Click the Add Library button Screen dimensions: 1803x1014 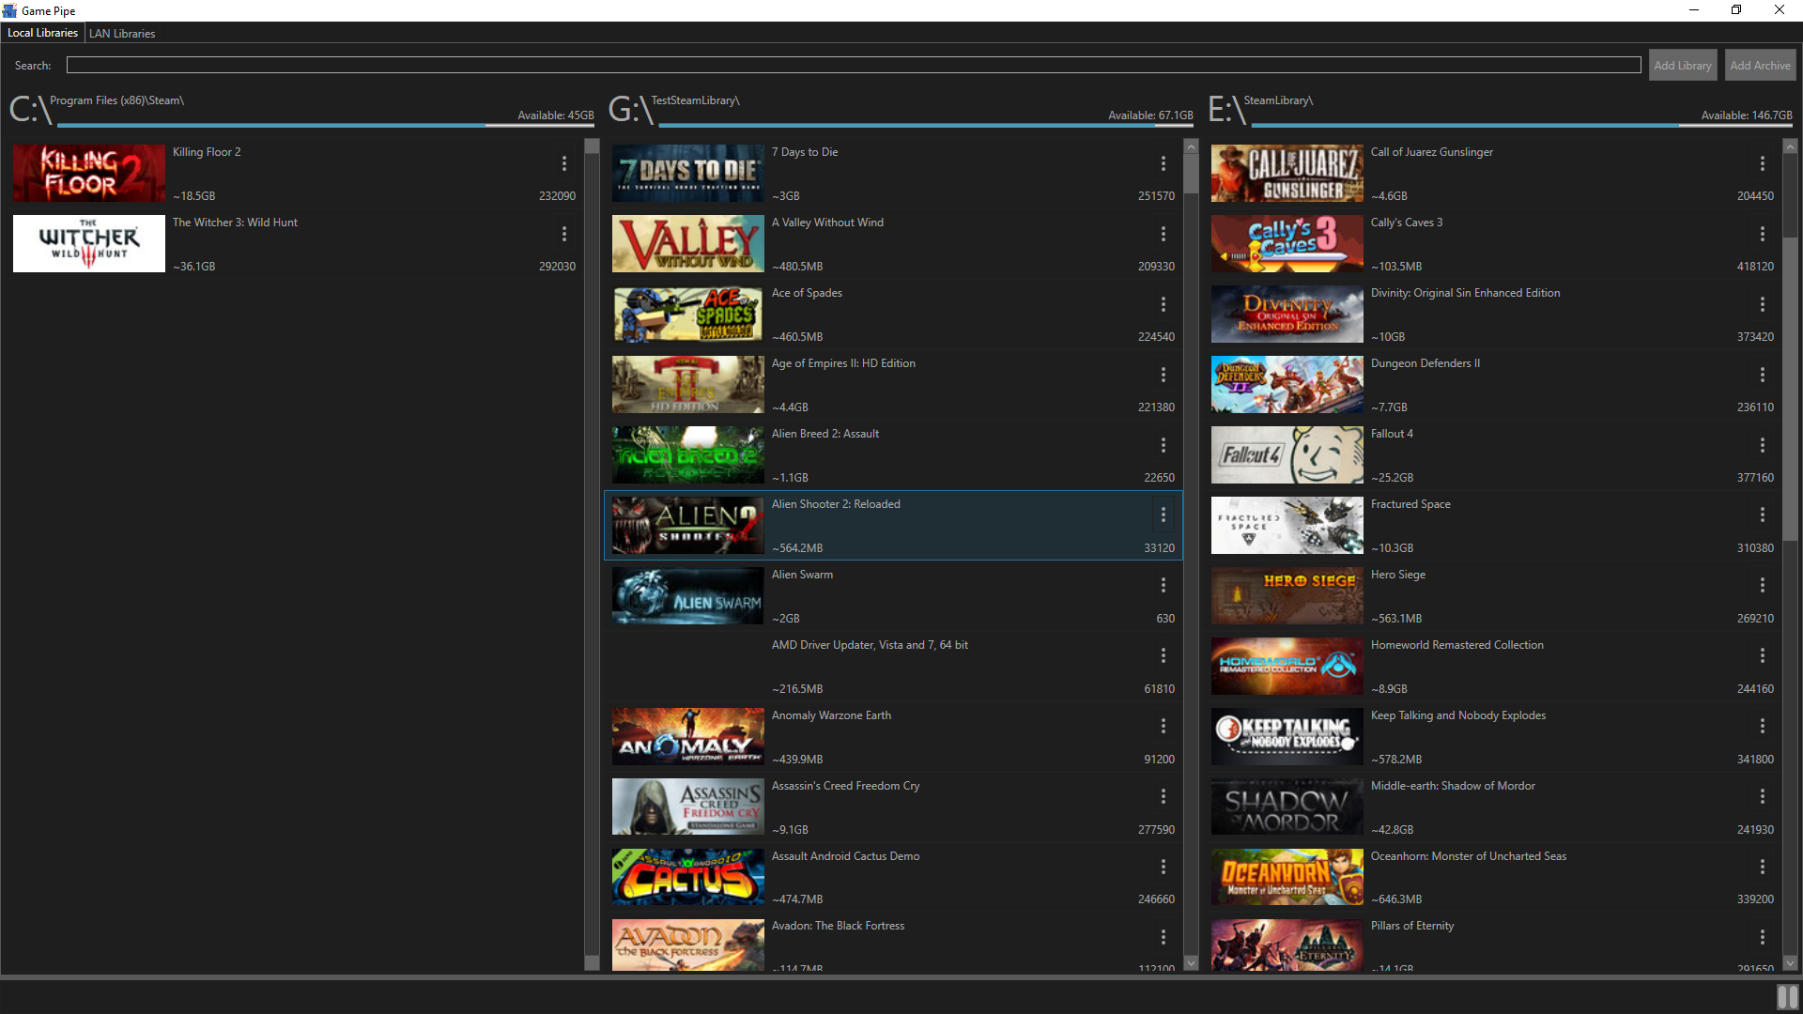coord(1682,66)
